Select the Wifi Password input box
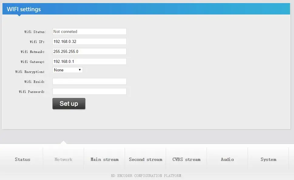The width and height of the screenshot is (294, 180). (90, 91)
